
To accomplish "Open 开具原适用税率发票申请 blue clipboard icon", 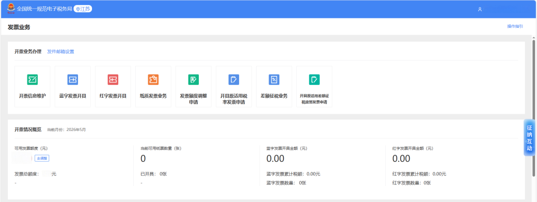I will click(x=234, y=79).
